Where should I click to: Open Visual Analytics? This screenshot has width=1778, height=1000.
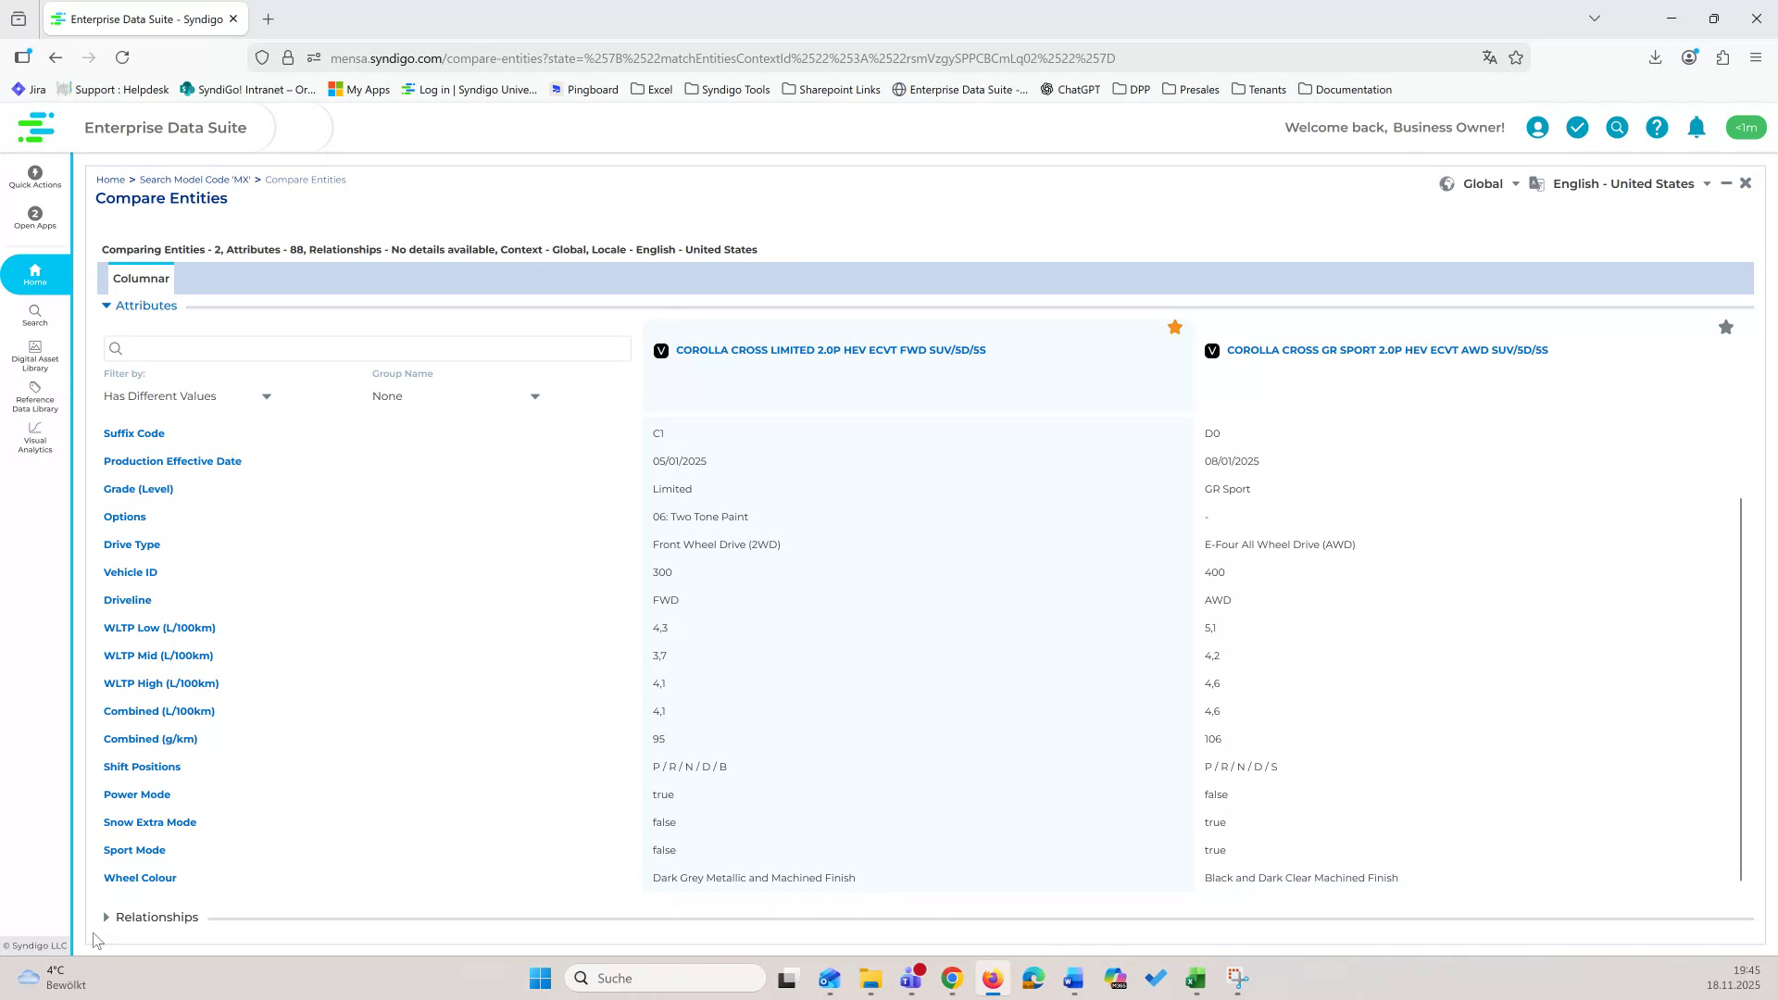pos(34,436)
